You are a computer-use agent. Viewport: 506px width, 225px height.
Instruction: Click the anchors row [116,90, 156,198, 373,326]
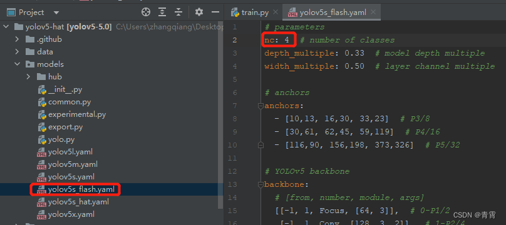(x=349, y=145)
